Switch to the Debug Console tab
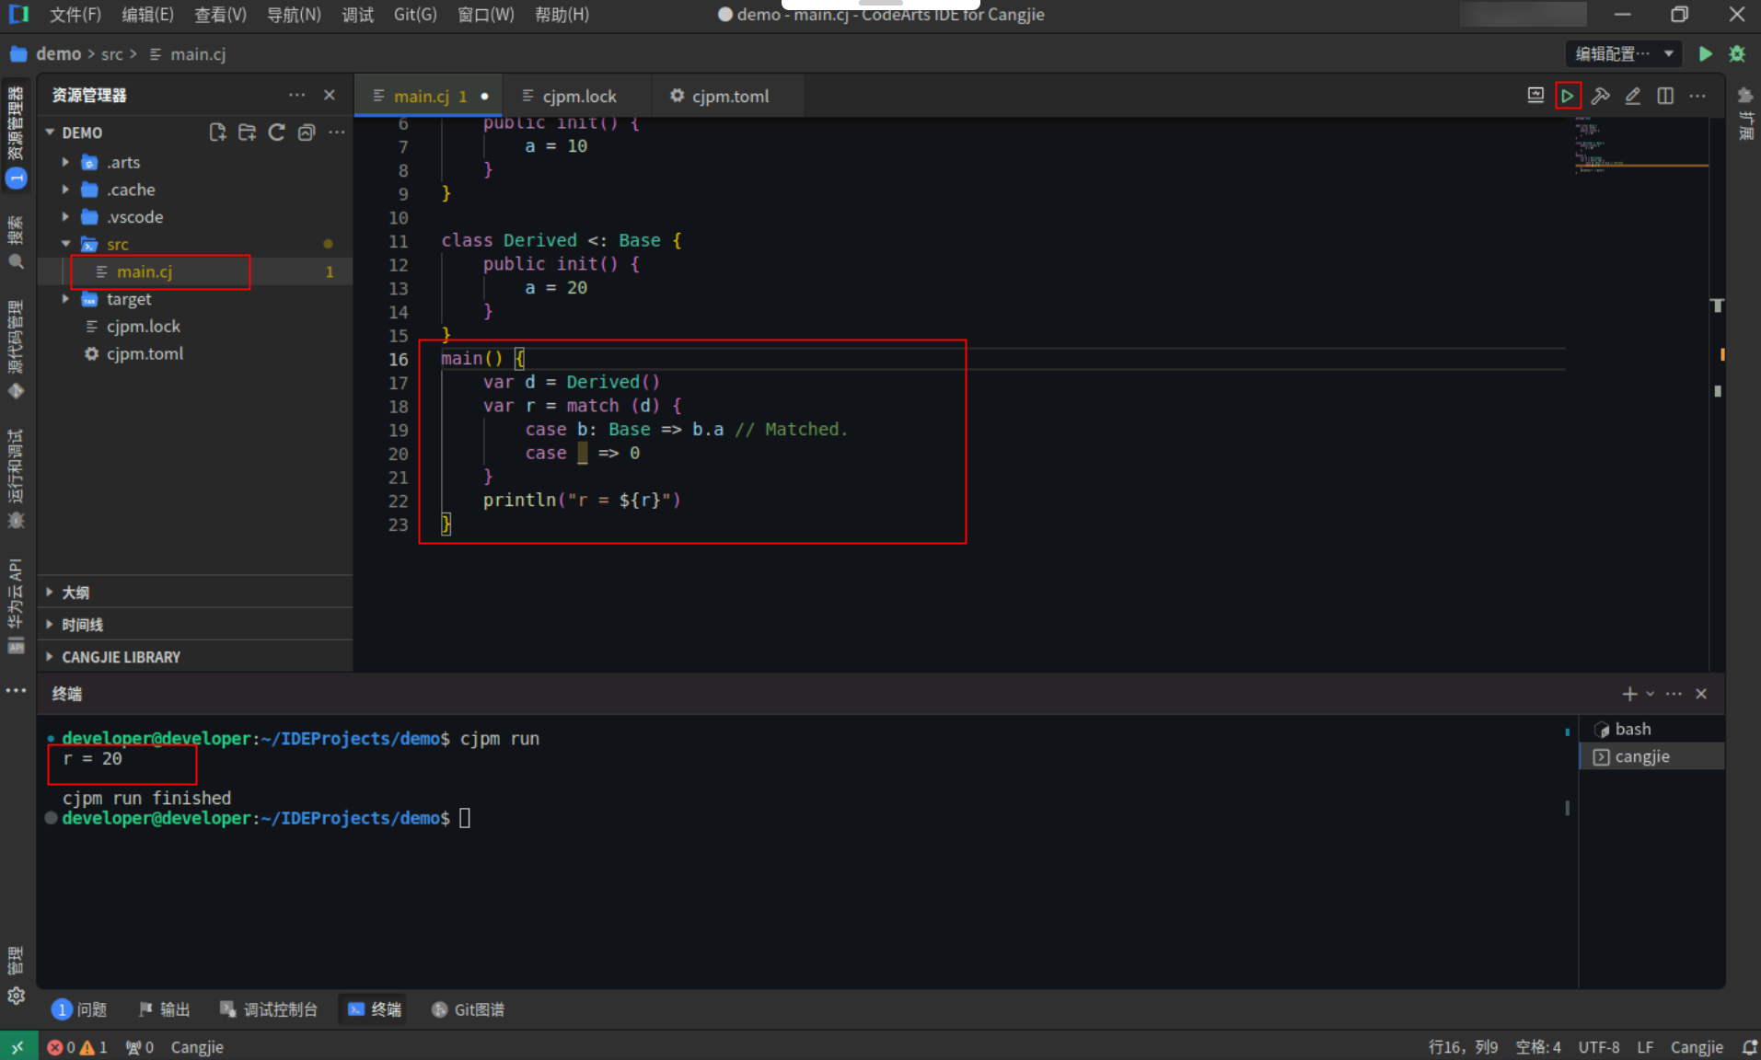 coord(269,1009)
